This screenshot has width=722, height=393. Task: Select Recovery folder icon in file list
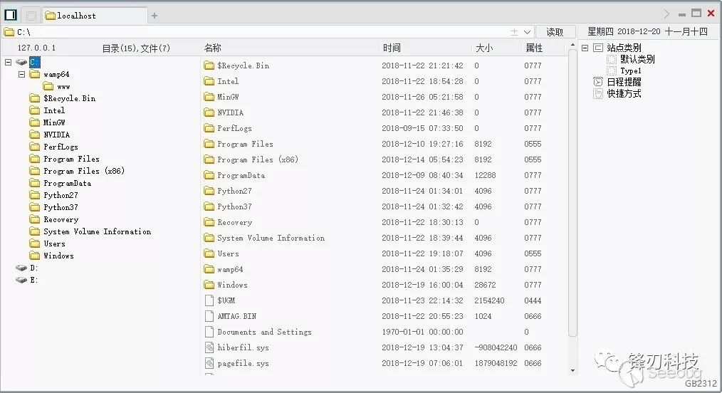(209, 222)
